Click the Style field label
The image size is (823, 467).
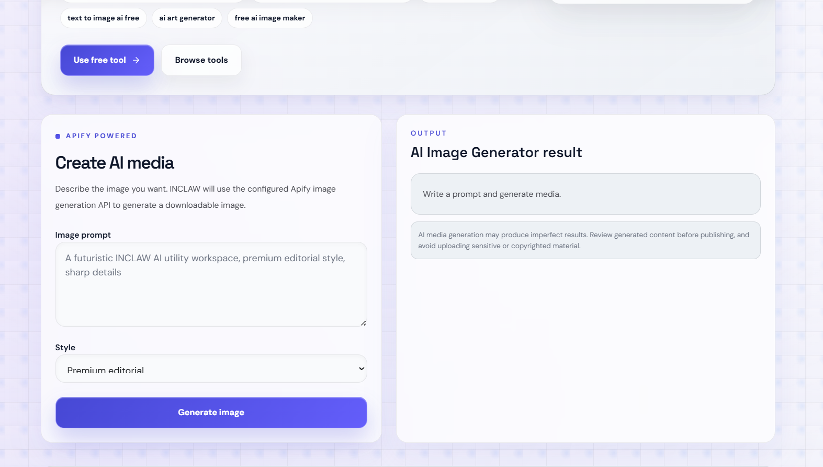pos(65,348)
